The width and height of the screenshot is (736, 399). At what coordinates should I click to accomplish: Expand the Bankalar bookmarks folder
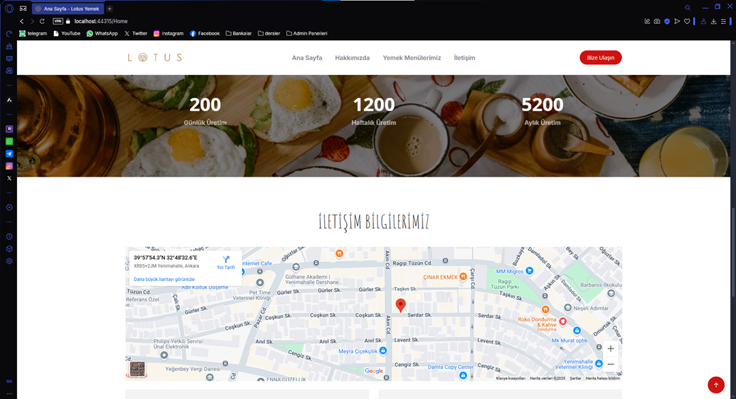tap(239, 33)
